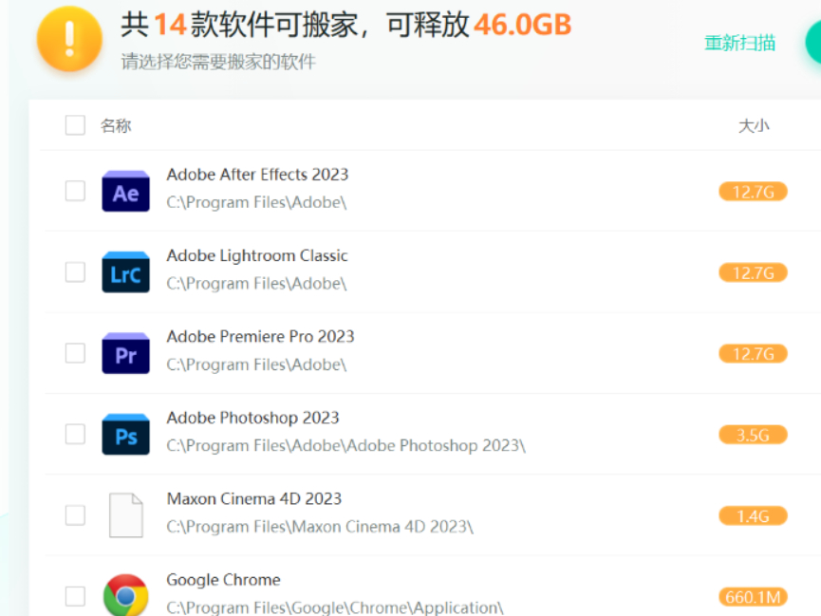Click the Lightroom Classic install path
The image size is (821, 616).
pos(256,284)
